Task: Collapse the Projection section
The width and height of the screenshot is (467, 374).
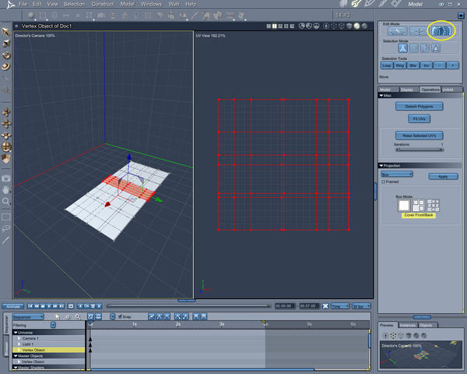Action: 381,165
